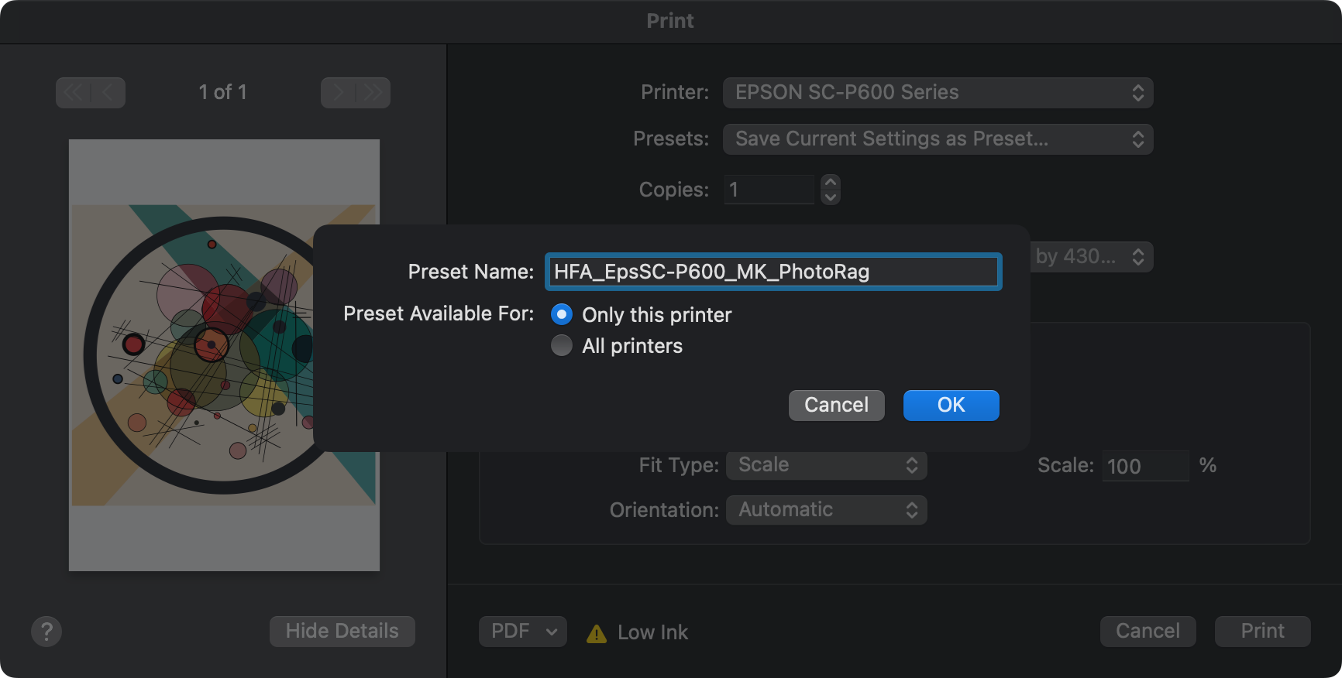Open the paper size dropdown ending 'by 430...'
Screen dimensions: 1342x678
(1091, 257)
